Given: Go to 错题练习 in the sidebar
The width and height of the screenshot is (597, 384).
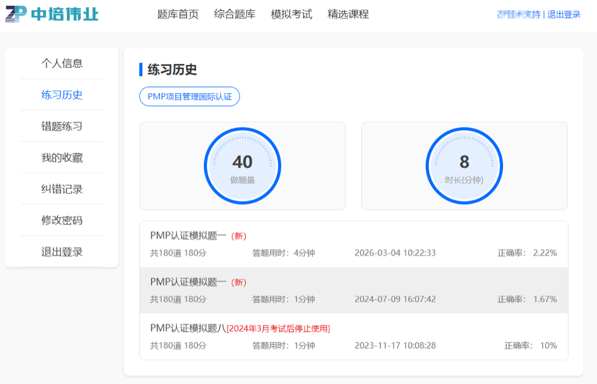Looking at the screenshot, I should click(x=62, y=126).
